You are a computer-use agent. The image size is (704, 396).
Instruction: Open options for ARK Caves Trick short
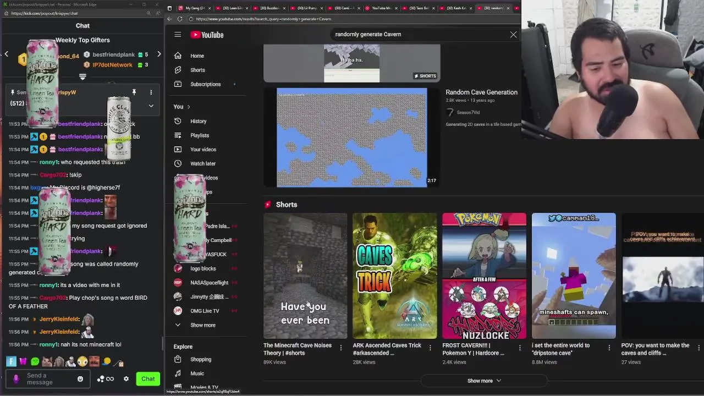(430, 348)
